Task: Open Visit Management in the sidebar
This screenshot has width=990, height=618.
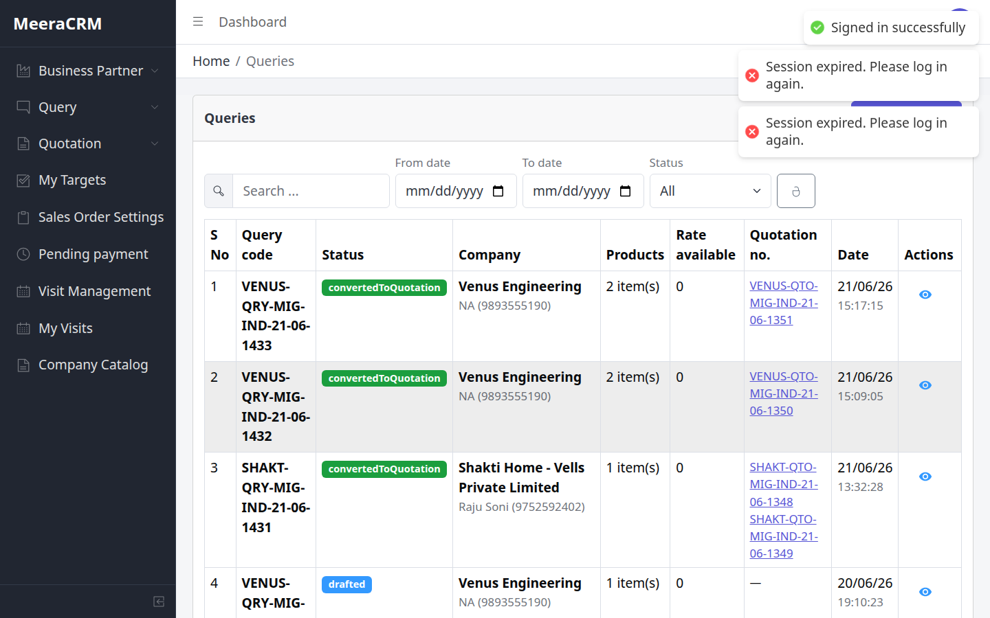Action: coord(87,291)
